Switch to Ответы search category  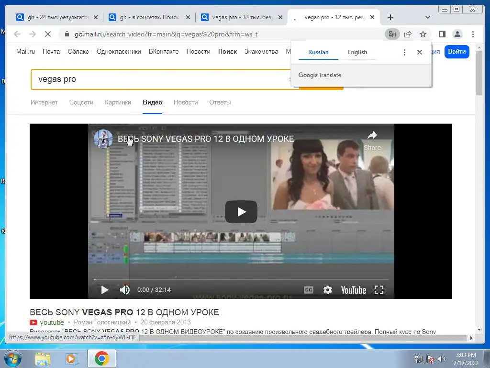pyautogui.click(x=220, y=103)
